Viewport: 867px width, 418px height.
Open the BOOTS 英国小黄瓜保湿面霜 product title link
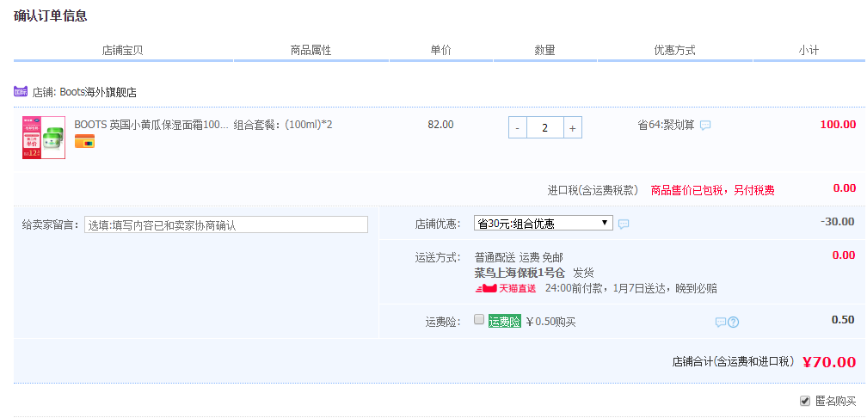coord(151,125)
